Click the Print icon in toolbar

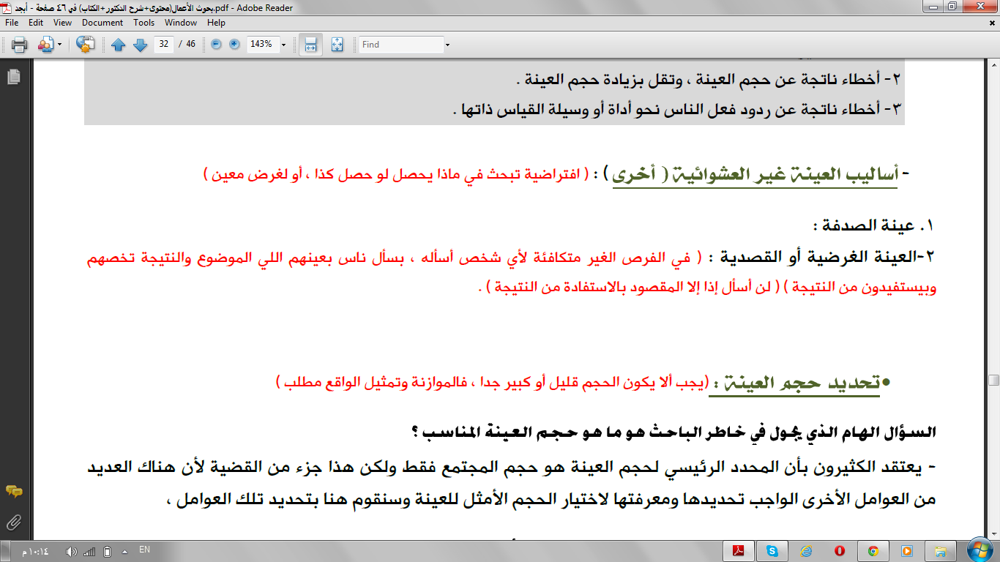click(x=20, y=45)
